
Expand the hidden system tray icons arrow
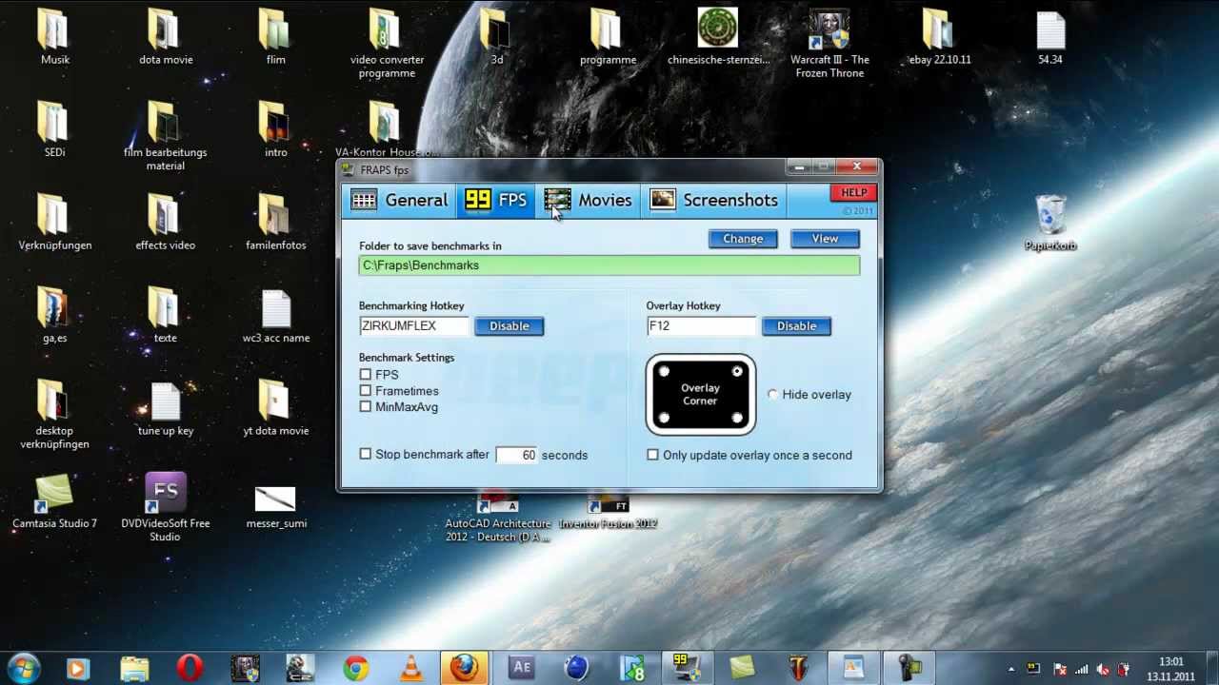click(x=1011, y=669)
